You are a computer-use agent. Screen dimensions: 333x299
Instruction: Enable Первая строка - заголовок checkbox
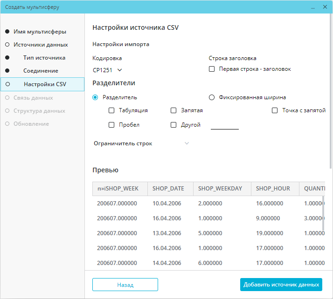click(x=212, y=69)
